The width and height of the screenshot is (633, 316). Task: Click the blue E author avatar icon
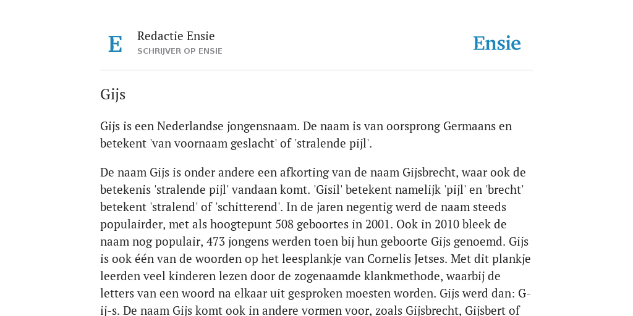(x=115, y=44)
